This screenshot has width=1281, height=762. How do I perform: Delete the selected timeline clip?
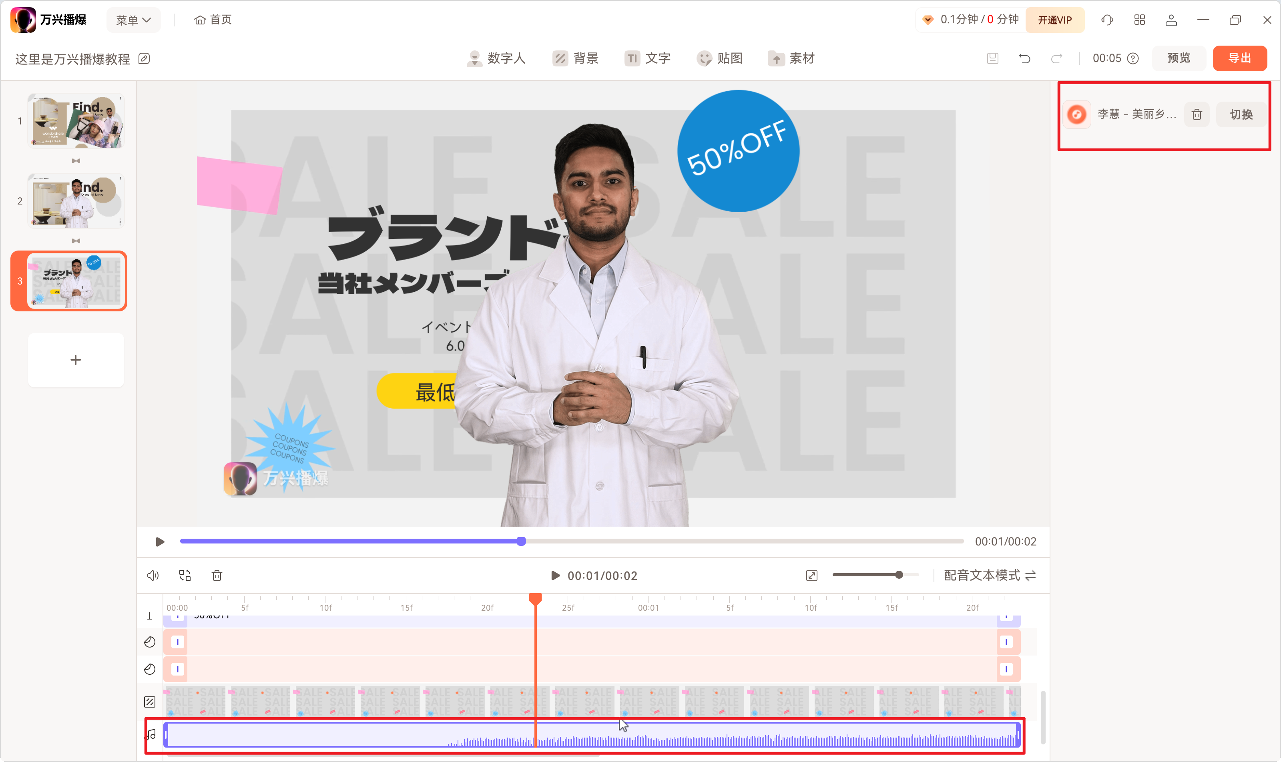click(217, 576)
